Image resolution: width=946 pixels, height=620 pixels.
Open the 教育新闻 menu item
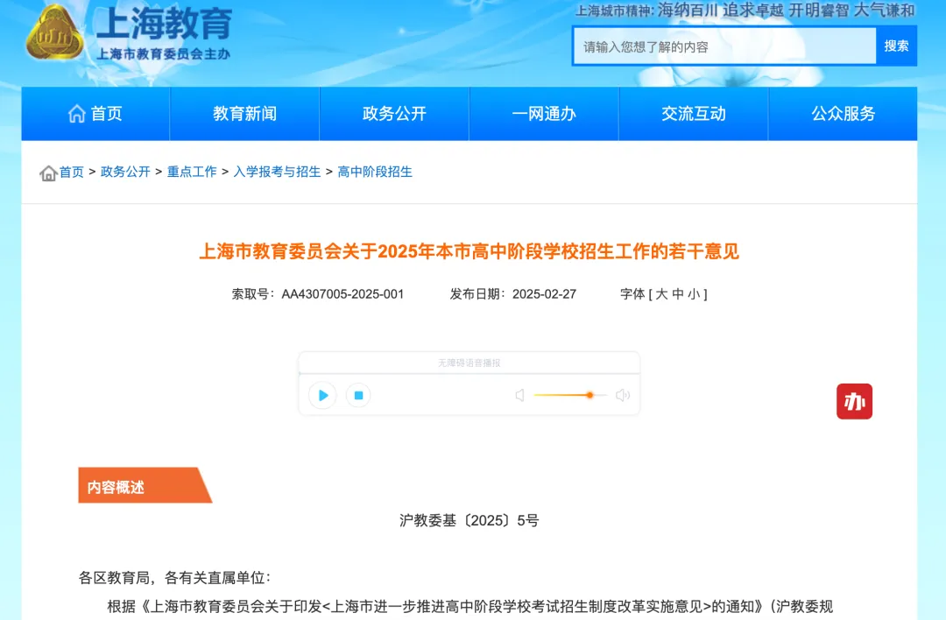[244, 113]
